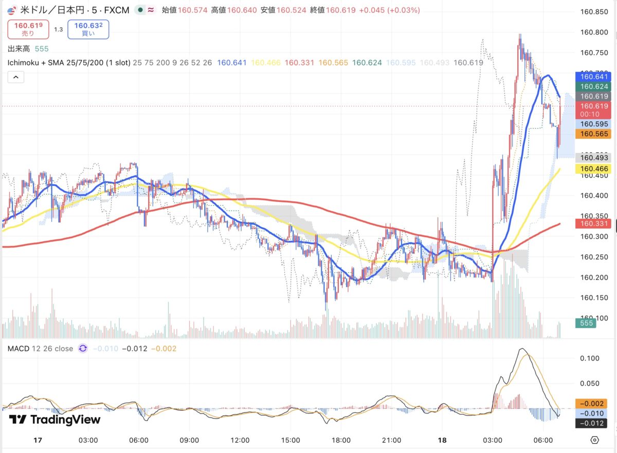The image size is (617, 453).
Task: Click the green 160.624 price-axis tag
Action: [594, 86]
